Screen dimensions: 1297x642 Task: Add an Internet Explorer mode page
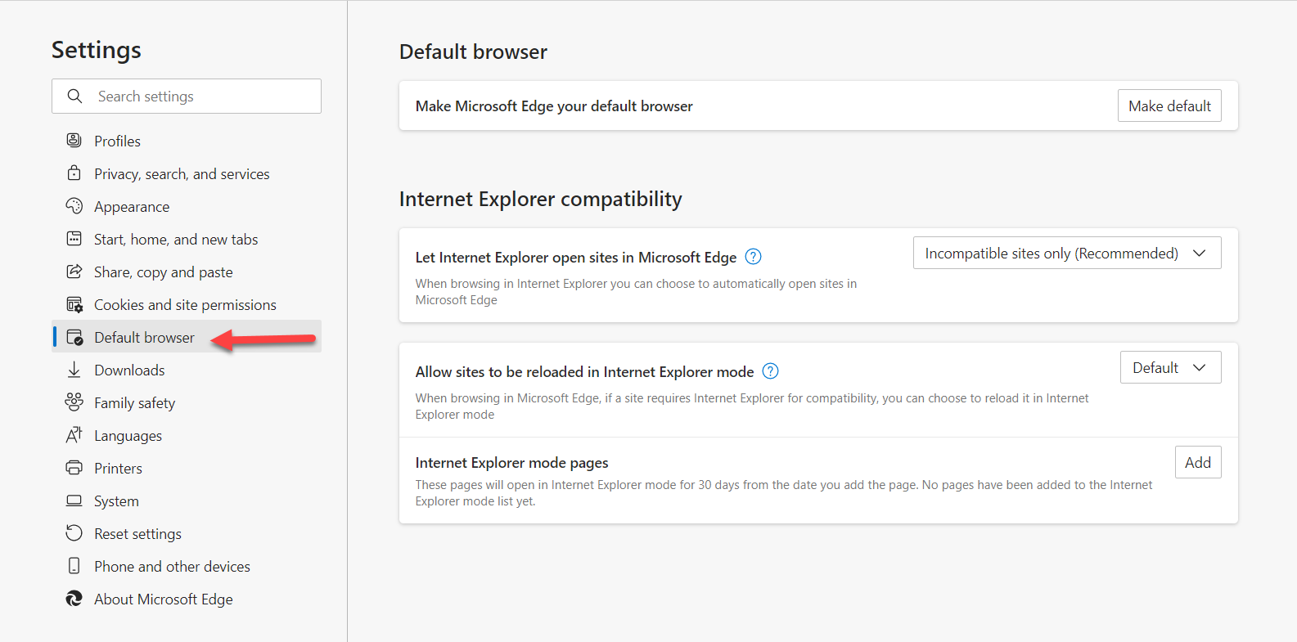(x=1197, y=463)
